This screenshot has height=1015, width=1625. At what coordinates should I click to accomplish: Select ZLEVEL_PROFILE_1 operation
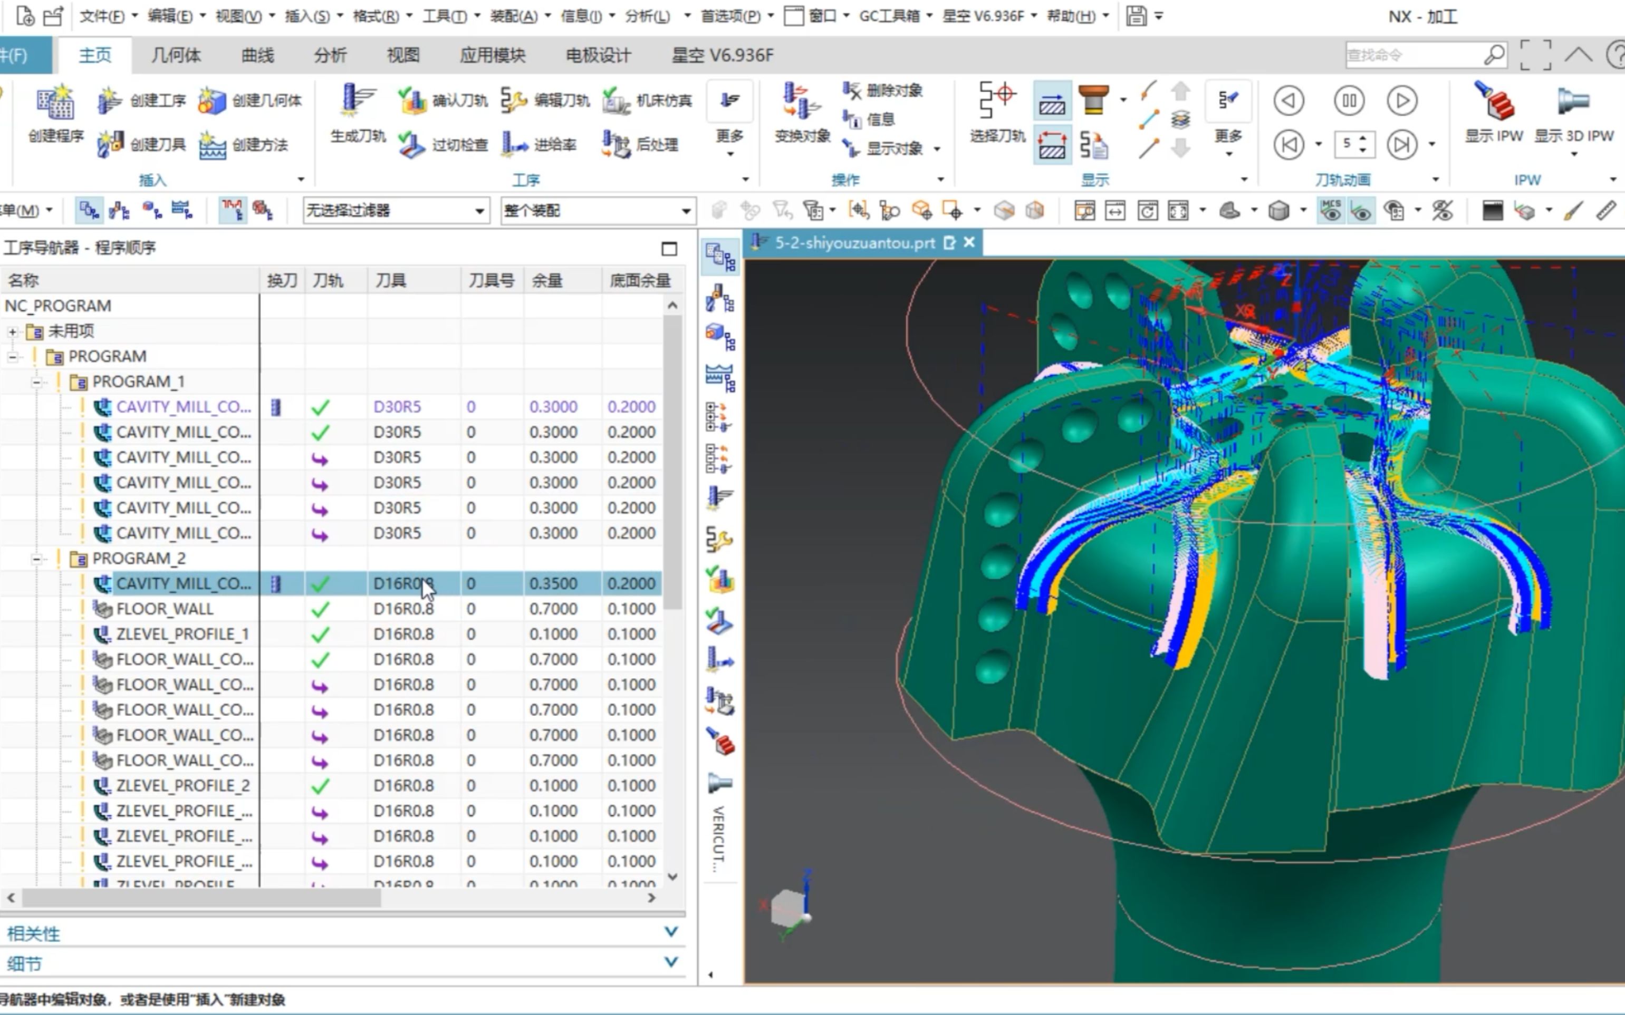(331, 635)
